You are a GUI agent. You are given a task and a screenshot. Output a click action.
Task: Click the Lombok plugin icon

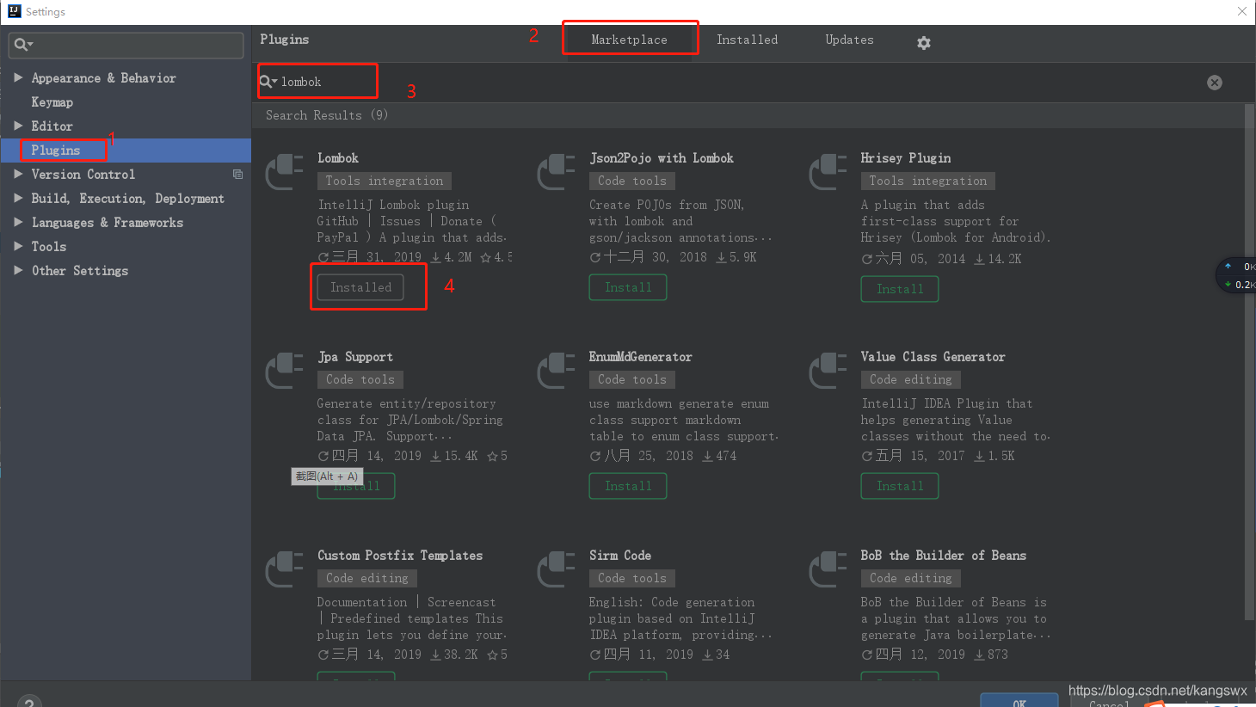[285, 172]
